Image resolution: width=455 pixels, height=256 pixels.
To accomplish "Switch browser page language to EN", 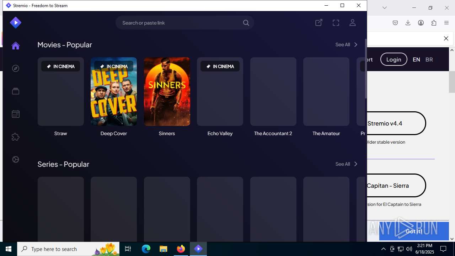I will click(x=416, y=59).
